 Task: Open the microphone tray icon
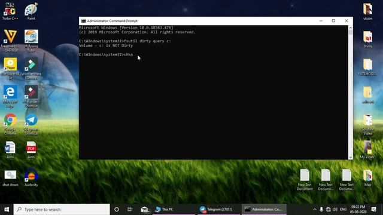pyautogui.click(x=321, y=210)
